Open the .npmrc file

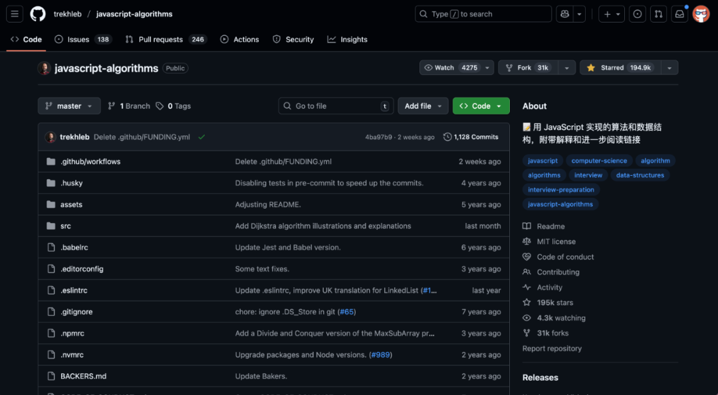click(72, 334)
